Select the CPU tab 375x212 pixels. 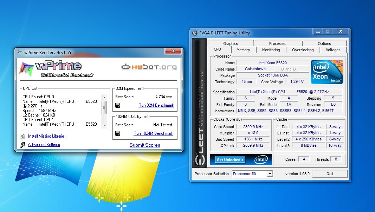218,49
